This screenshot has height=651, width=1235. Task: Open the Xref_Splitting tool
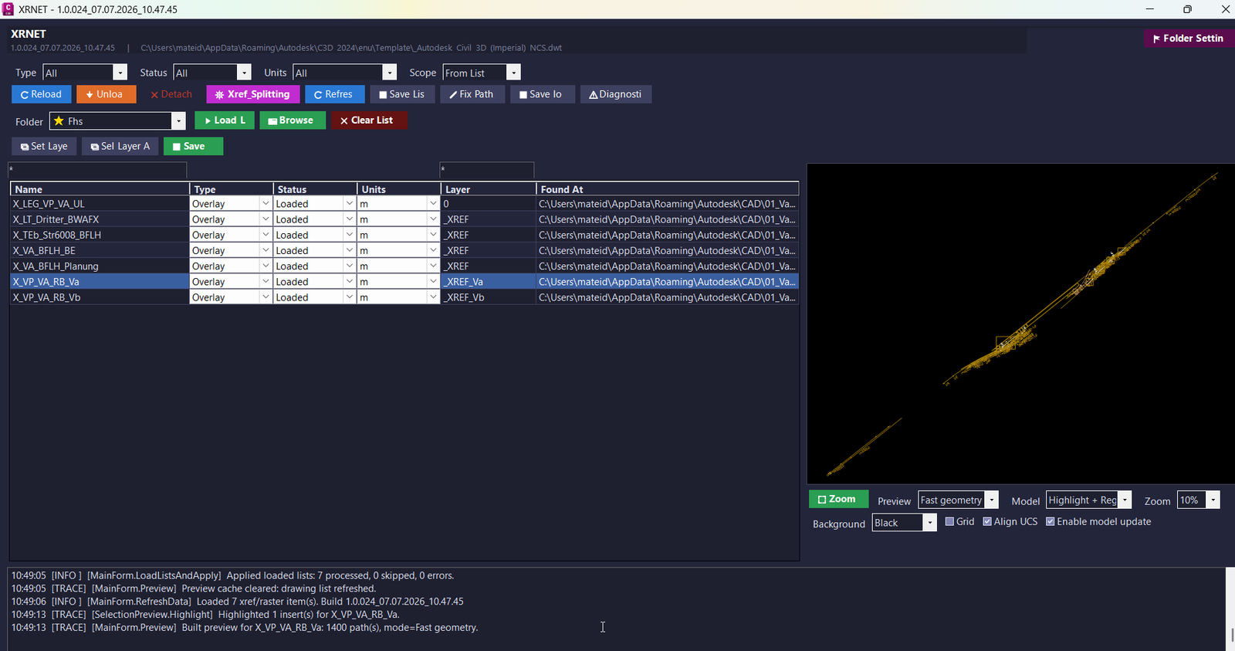252,94
